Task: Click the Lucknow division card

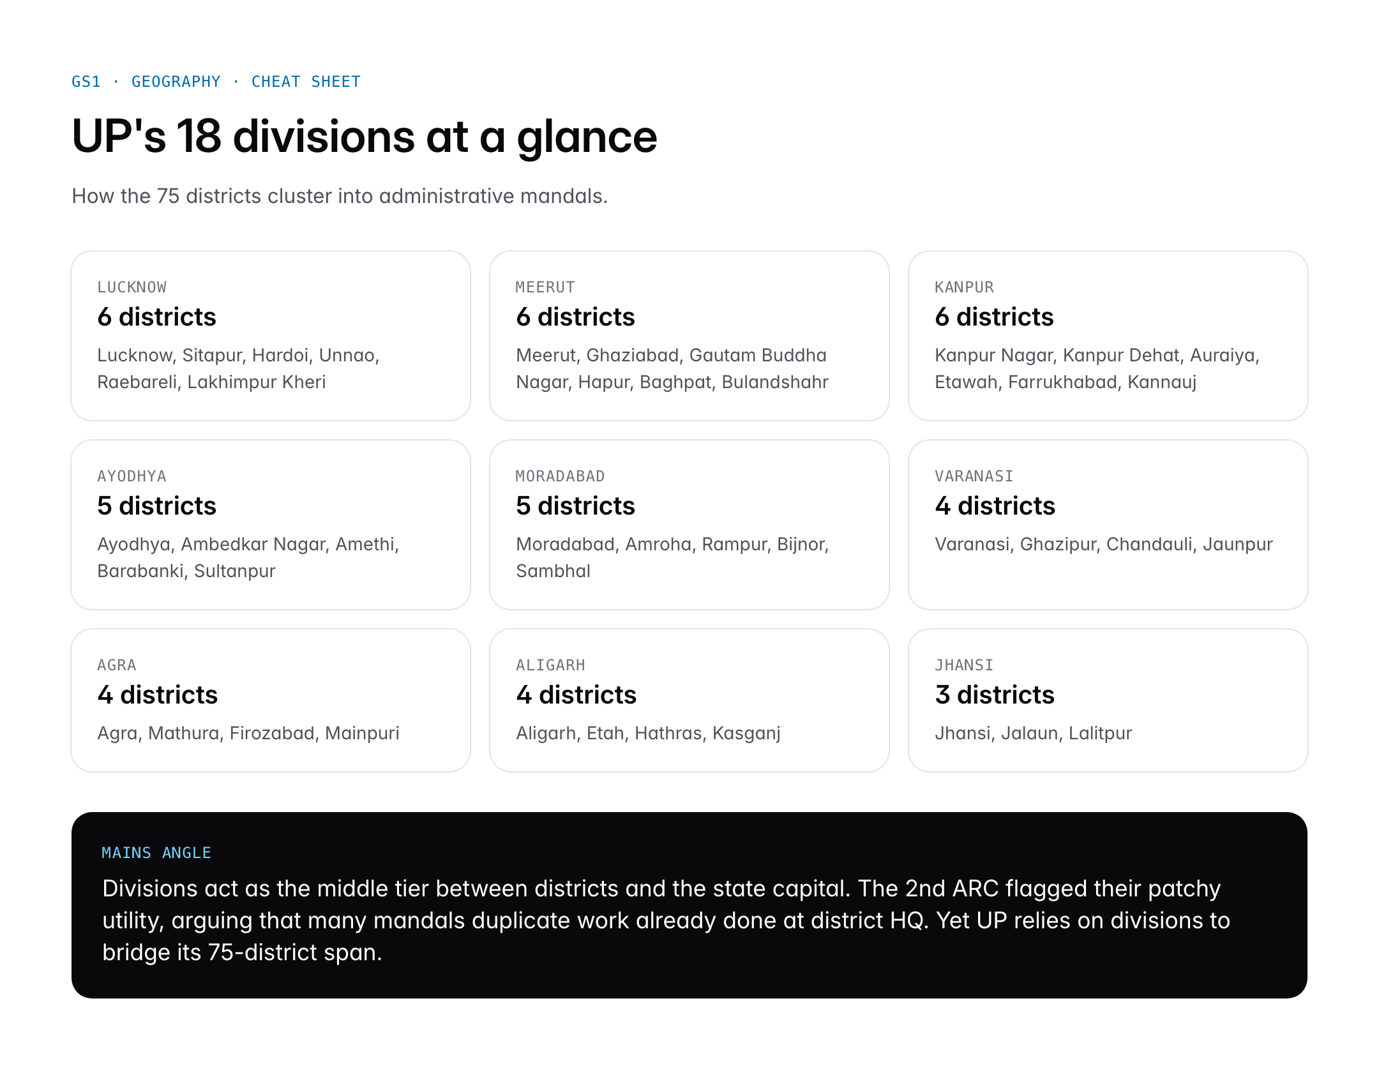Action: click(x=270, y=335)
